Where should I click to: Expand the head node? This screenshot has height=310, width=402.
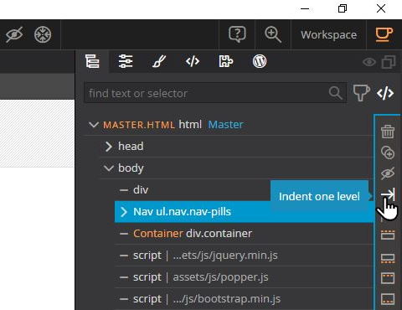(x=109, y=147)
